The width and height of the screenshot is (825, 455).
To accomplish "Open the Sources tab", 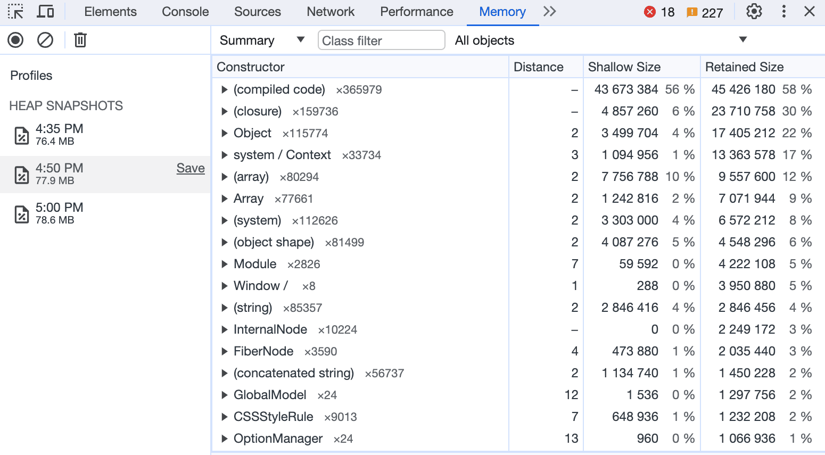I will tap(258, 12).
